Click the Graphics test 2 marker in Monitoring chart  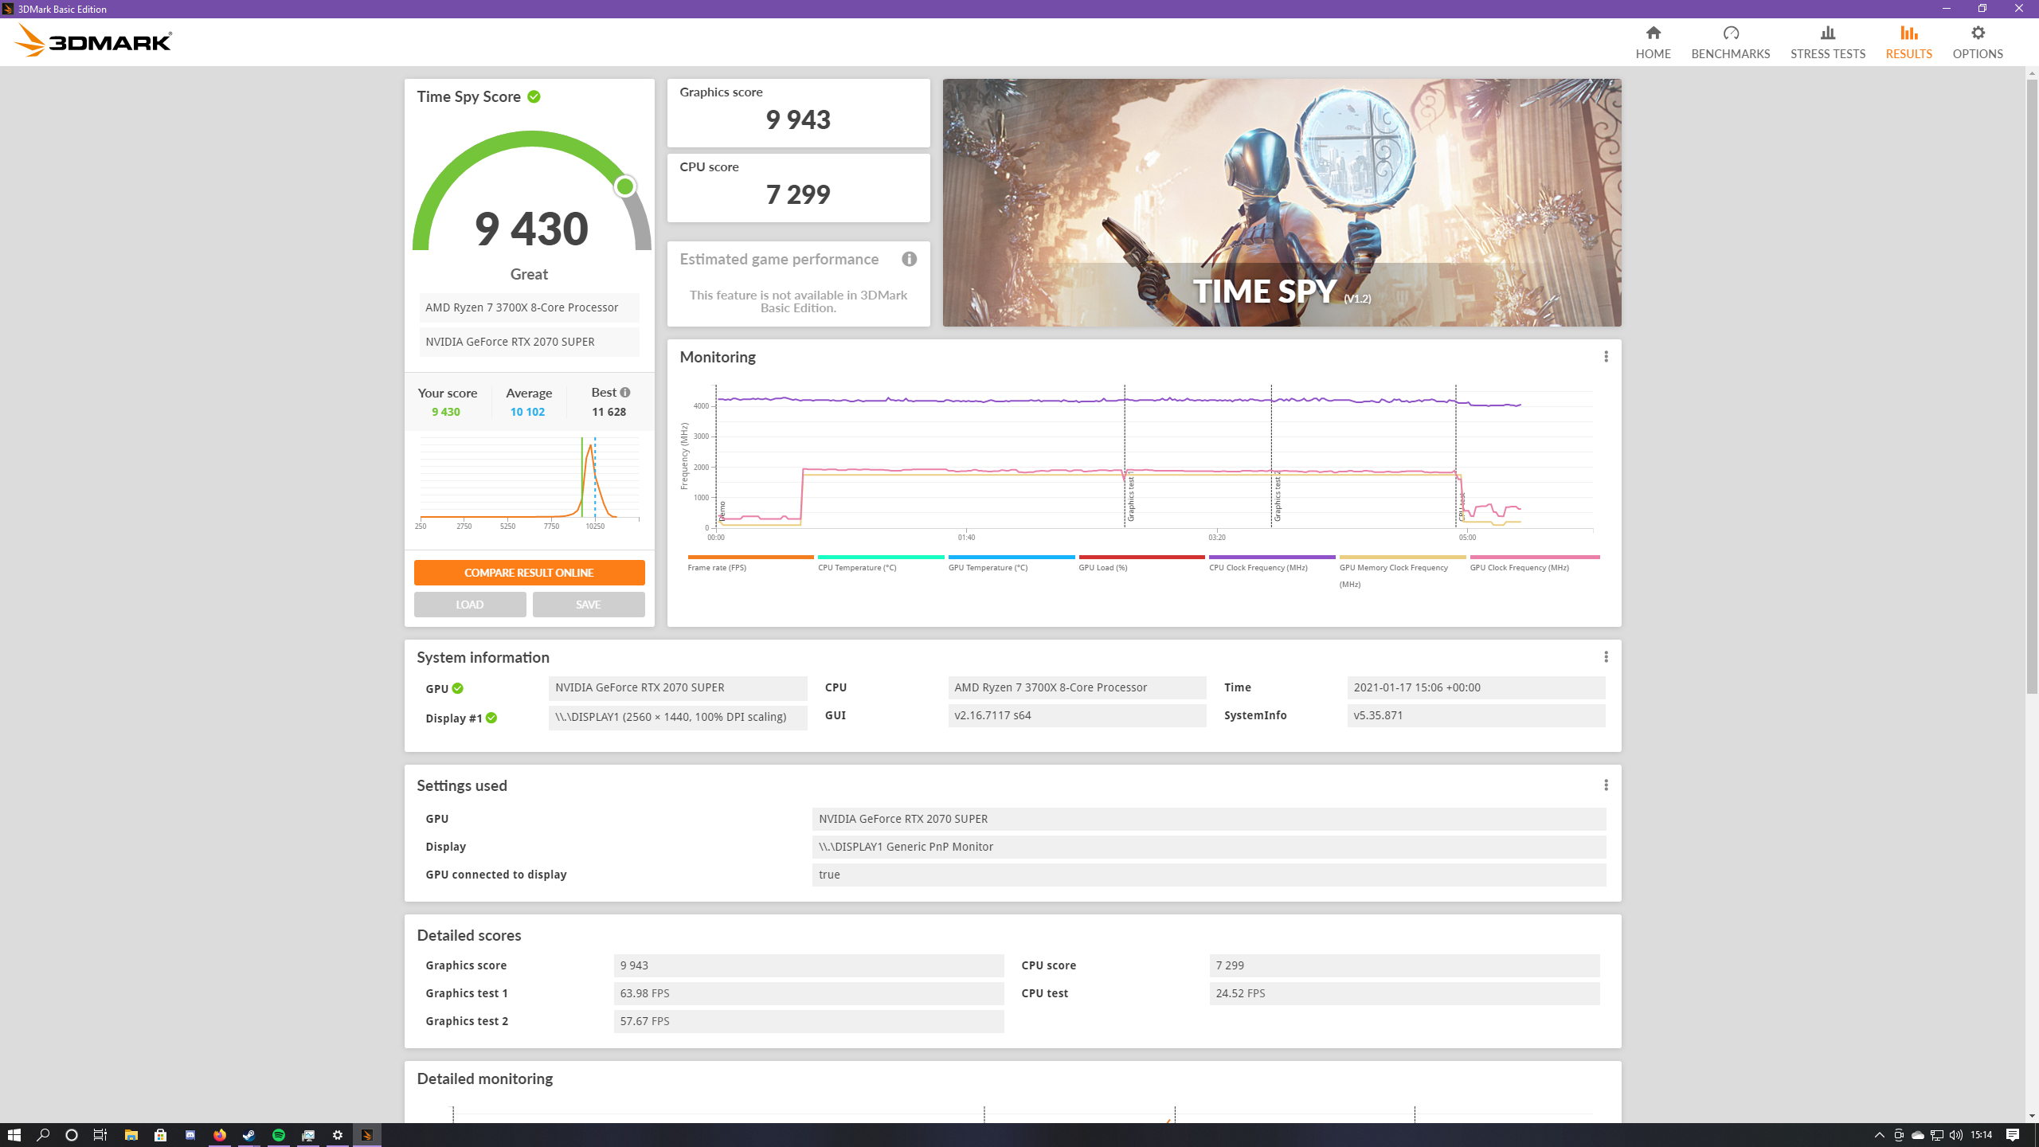[x=1277, y=495]
